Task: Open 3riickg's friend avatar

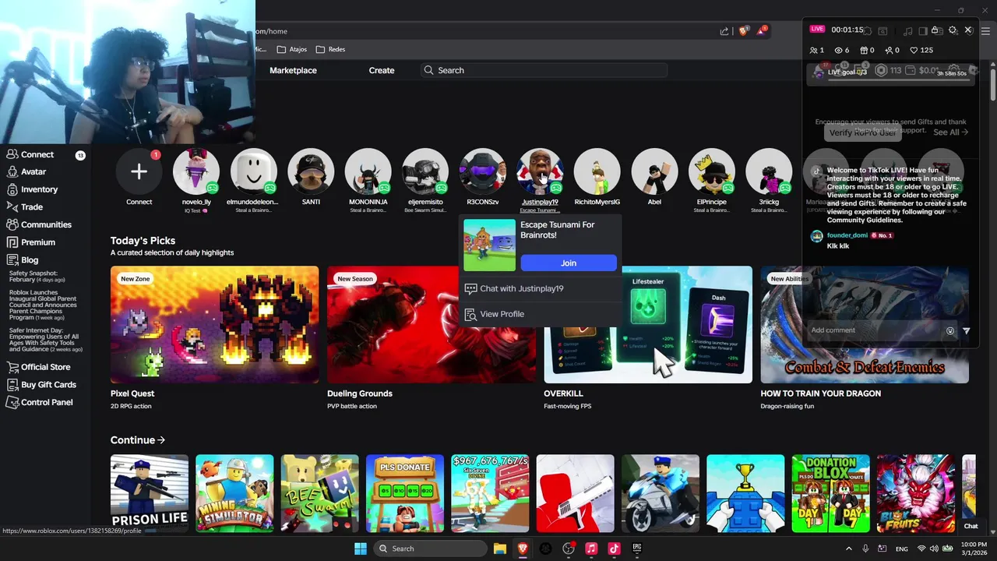Action: (x=769, y=171)
